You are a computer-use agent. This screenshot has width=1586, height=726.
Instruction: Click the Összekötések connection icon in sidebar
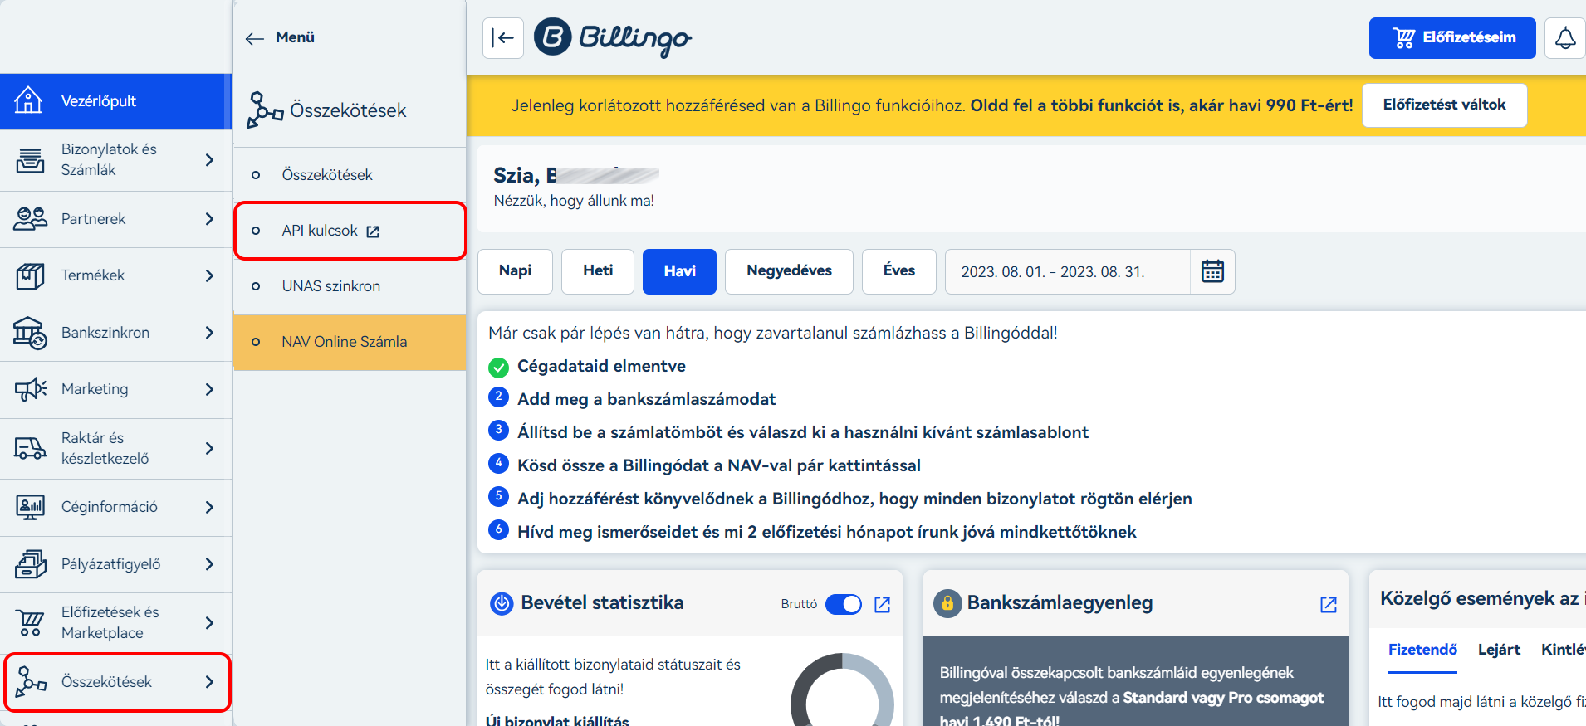click(x=30, y=682)
